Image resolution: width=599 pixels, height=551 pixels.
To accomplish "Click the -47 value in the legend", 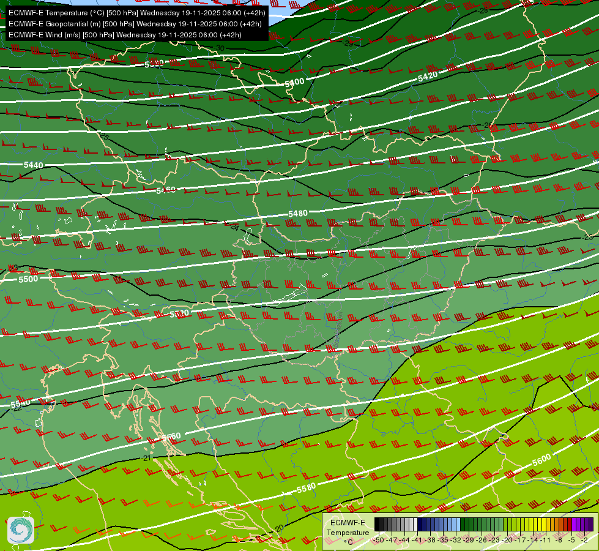I will click(392, 540).
